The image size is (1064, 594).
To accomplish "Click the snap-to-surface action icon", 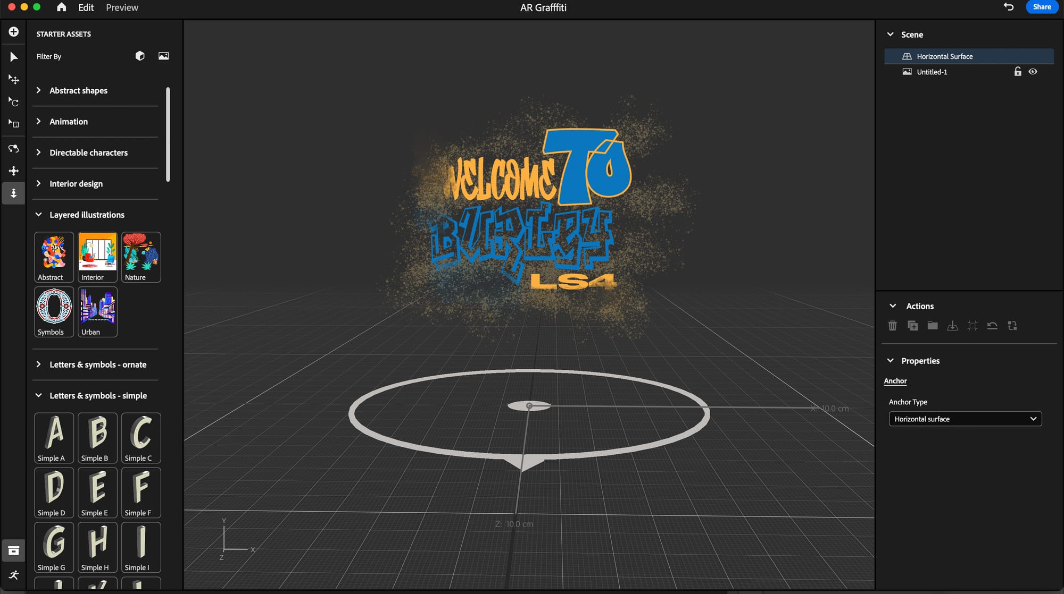I will (x=952, y=326).
